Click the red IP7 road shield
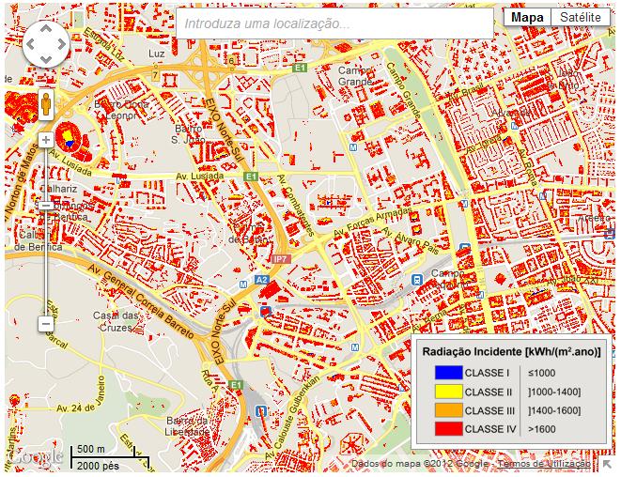The width and height of the screenshot is (621, 477). tap(281, 259)
